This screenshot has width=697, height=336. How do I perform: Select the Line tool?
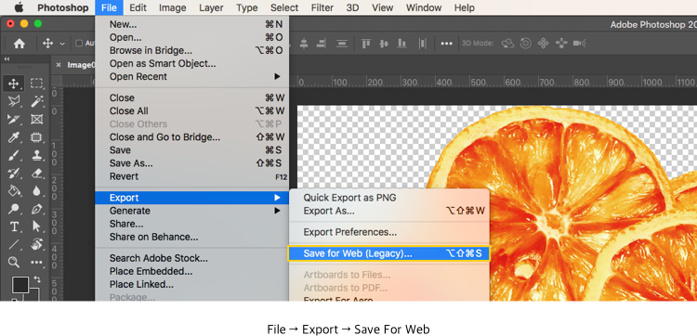coord(13,244)
